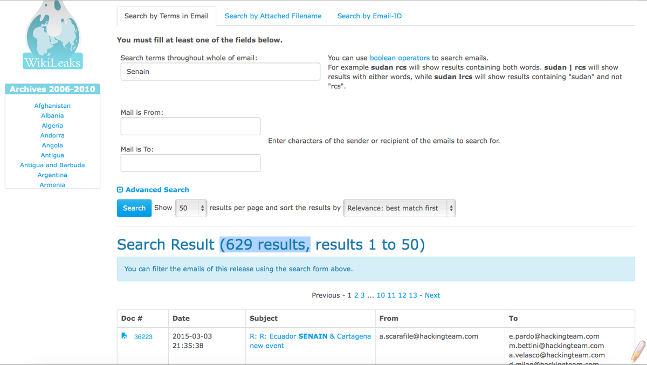Open Search by Attached Filename tab

(x=273, y=16)
